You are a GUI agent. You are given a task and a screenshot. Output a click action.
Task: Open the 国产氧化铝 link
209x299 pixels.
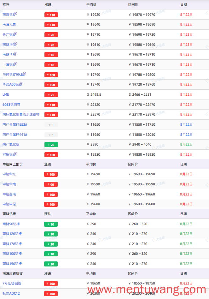[11, 144]
